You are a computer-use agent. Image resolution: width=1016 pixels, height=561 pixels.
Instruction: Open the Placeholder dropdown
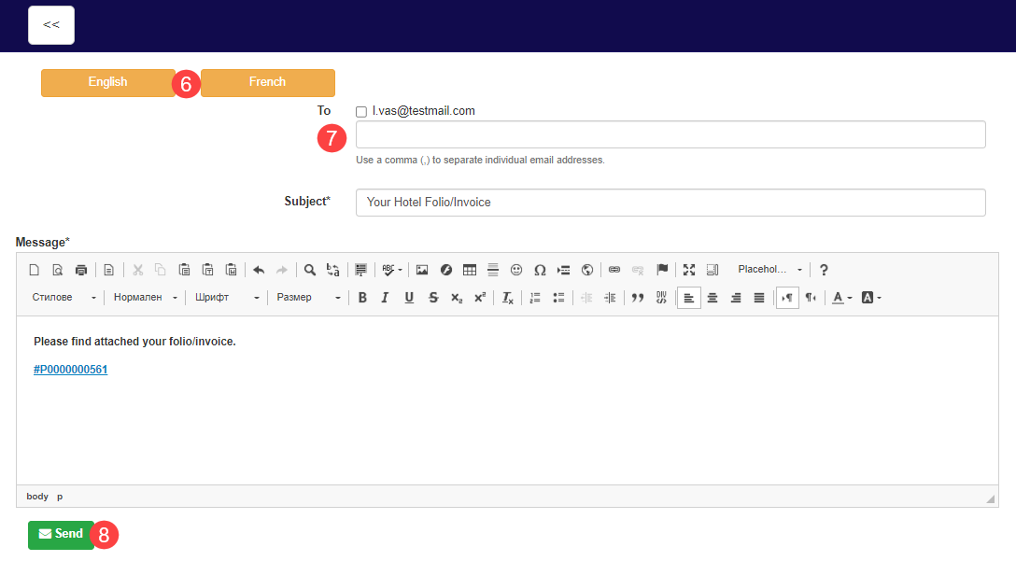[768, 270]
